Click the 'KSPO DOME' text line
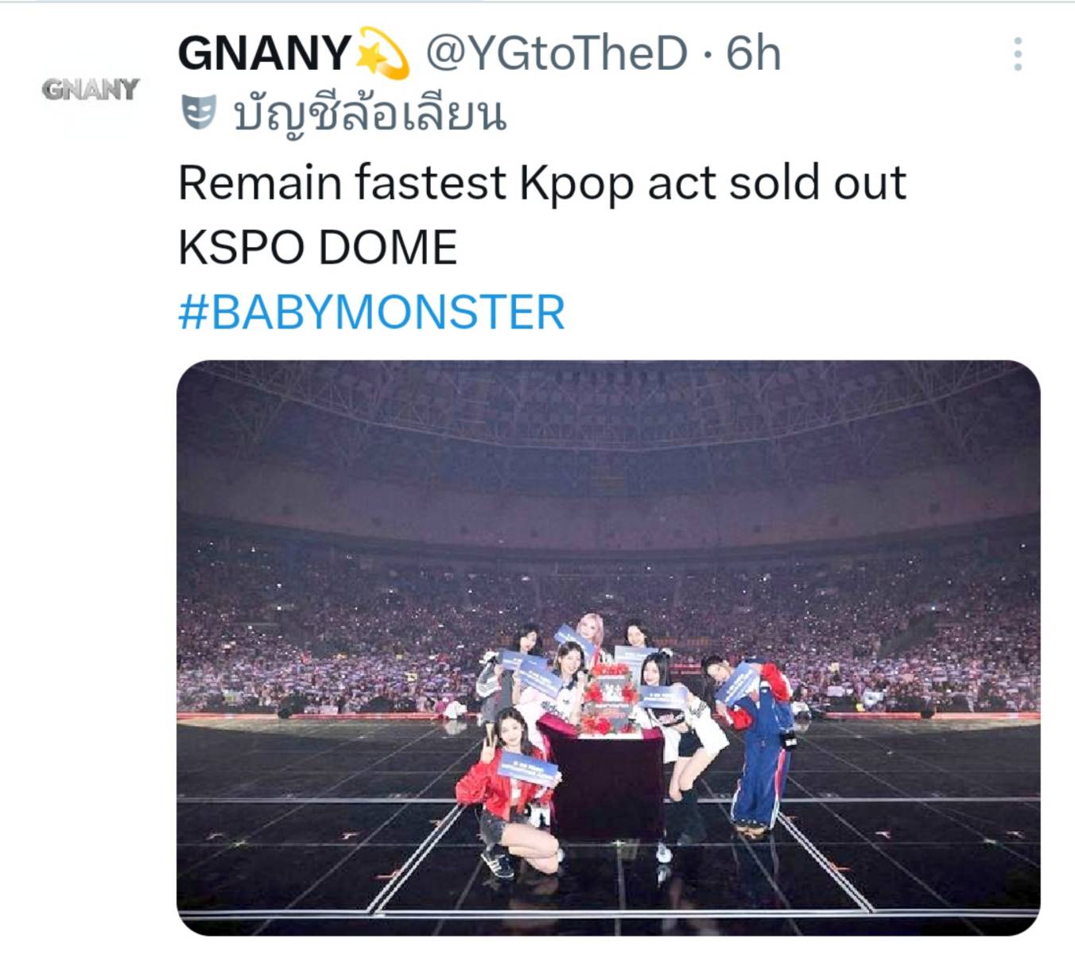This screenshot has width=1075, height=963. [317, 247]
